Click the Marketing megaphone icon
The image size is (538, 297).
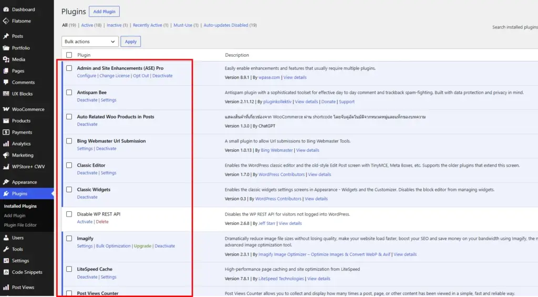[x=6, y=155]
